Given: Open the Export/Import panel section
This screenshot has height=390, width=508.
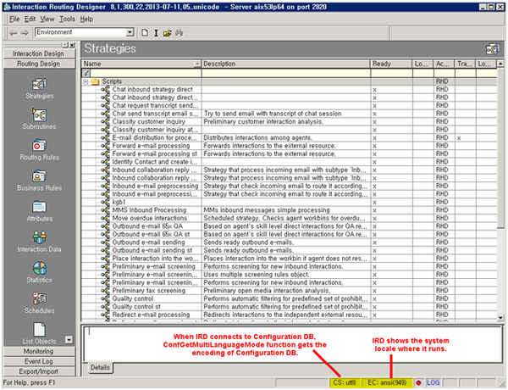Looking at the screenshot, I should point(38,370).
